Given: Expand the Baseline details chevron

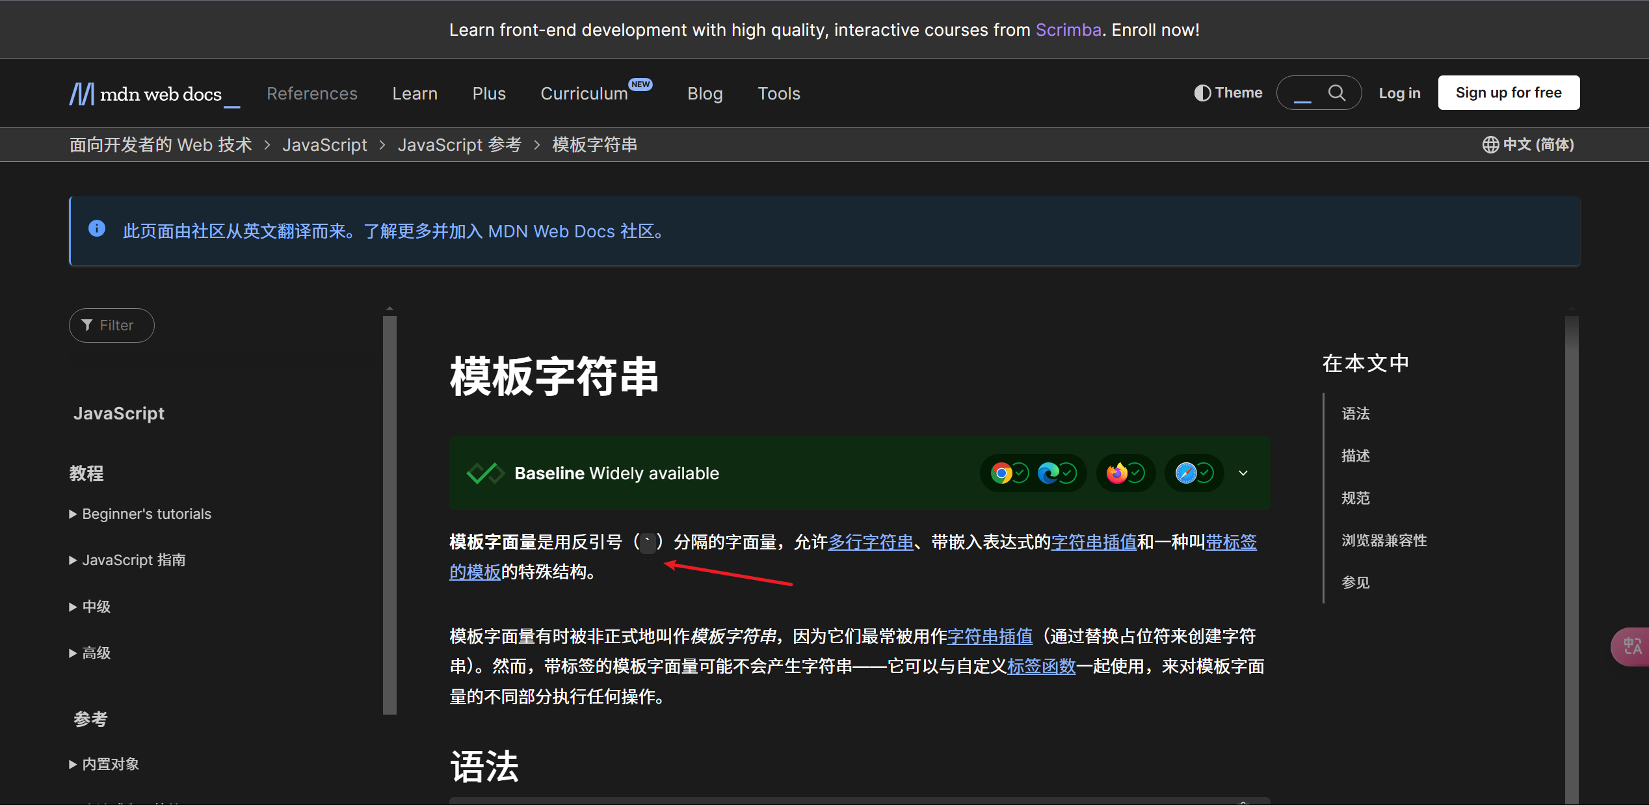Looking at the screenshot, I should pyautogui.click(x=1243, y=473).
